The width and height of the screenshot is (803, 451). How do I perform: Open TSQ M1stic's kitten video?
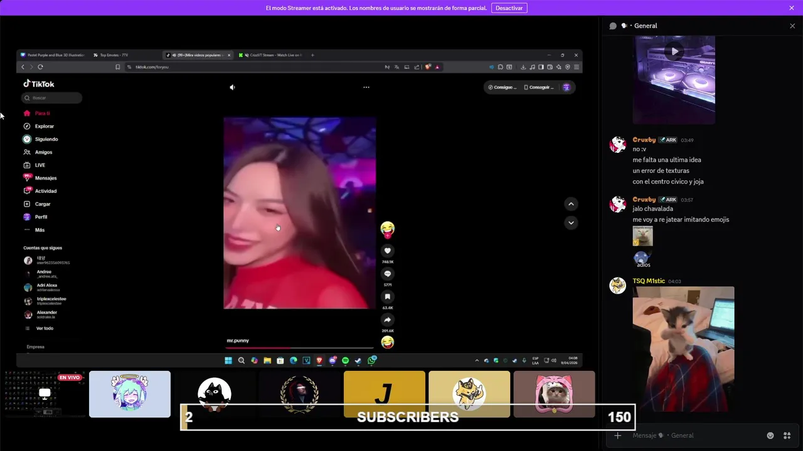coord(683,349)
